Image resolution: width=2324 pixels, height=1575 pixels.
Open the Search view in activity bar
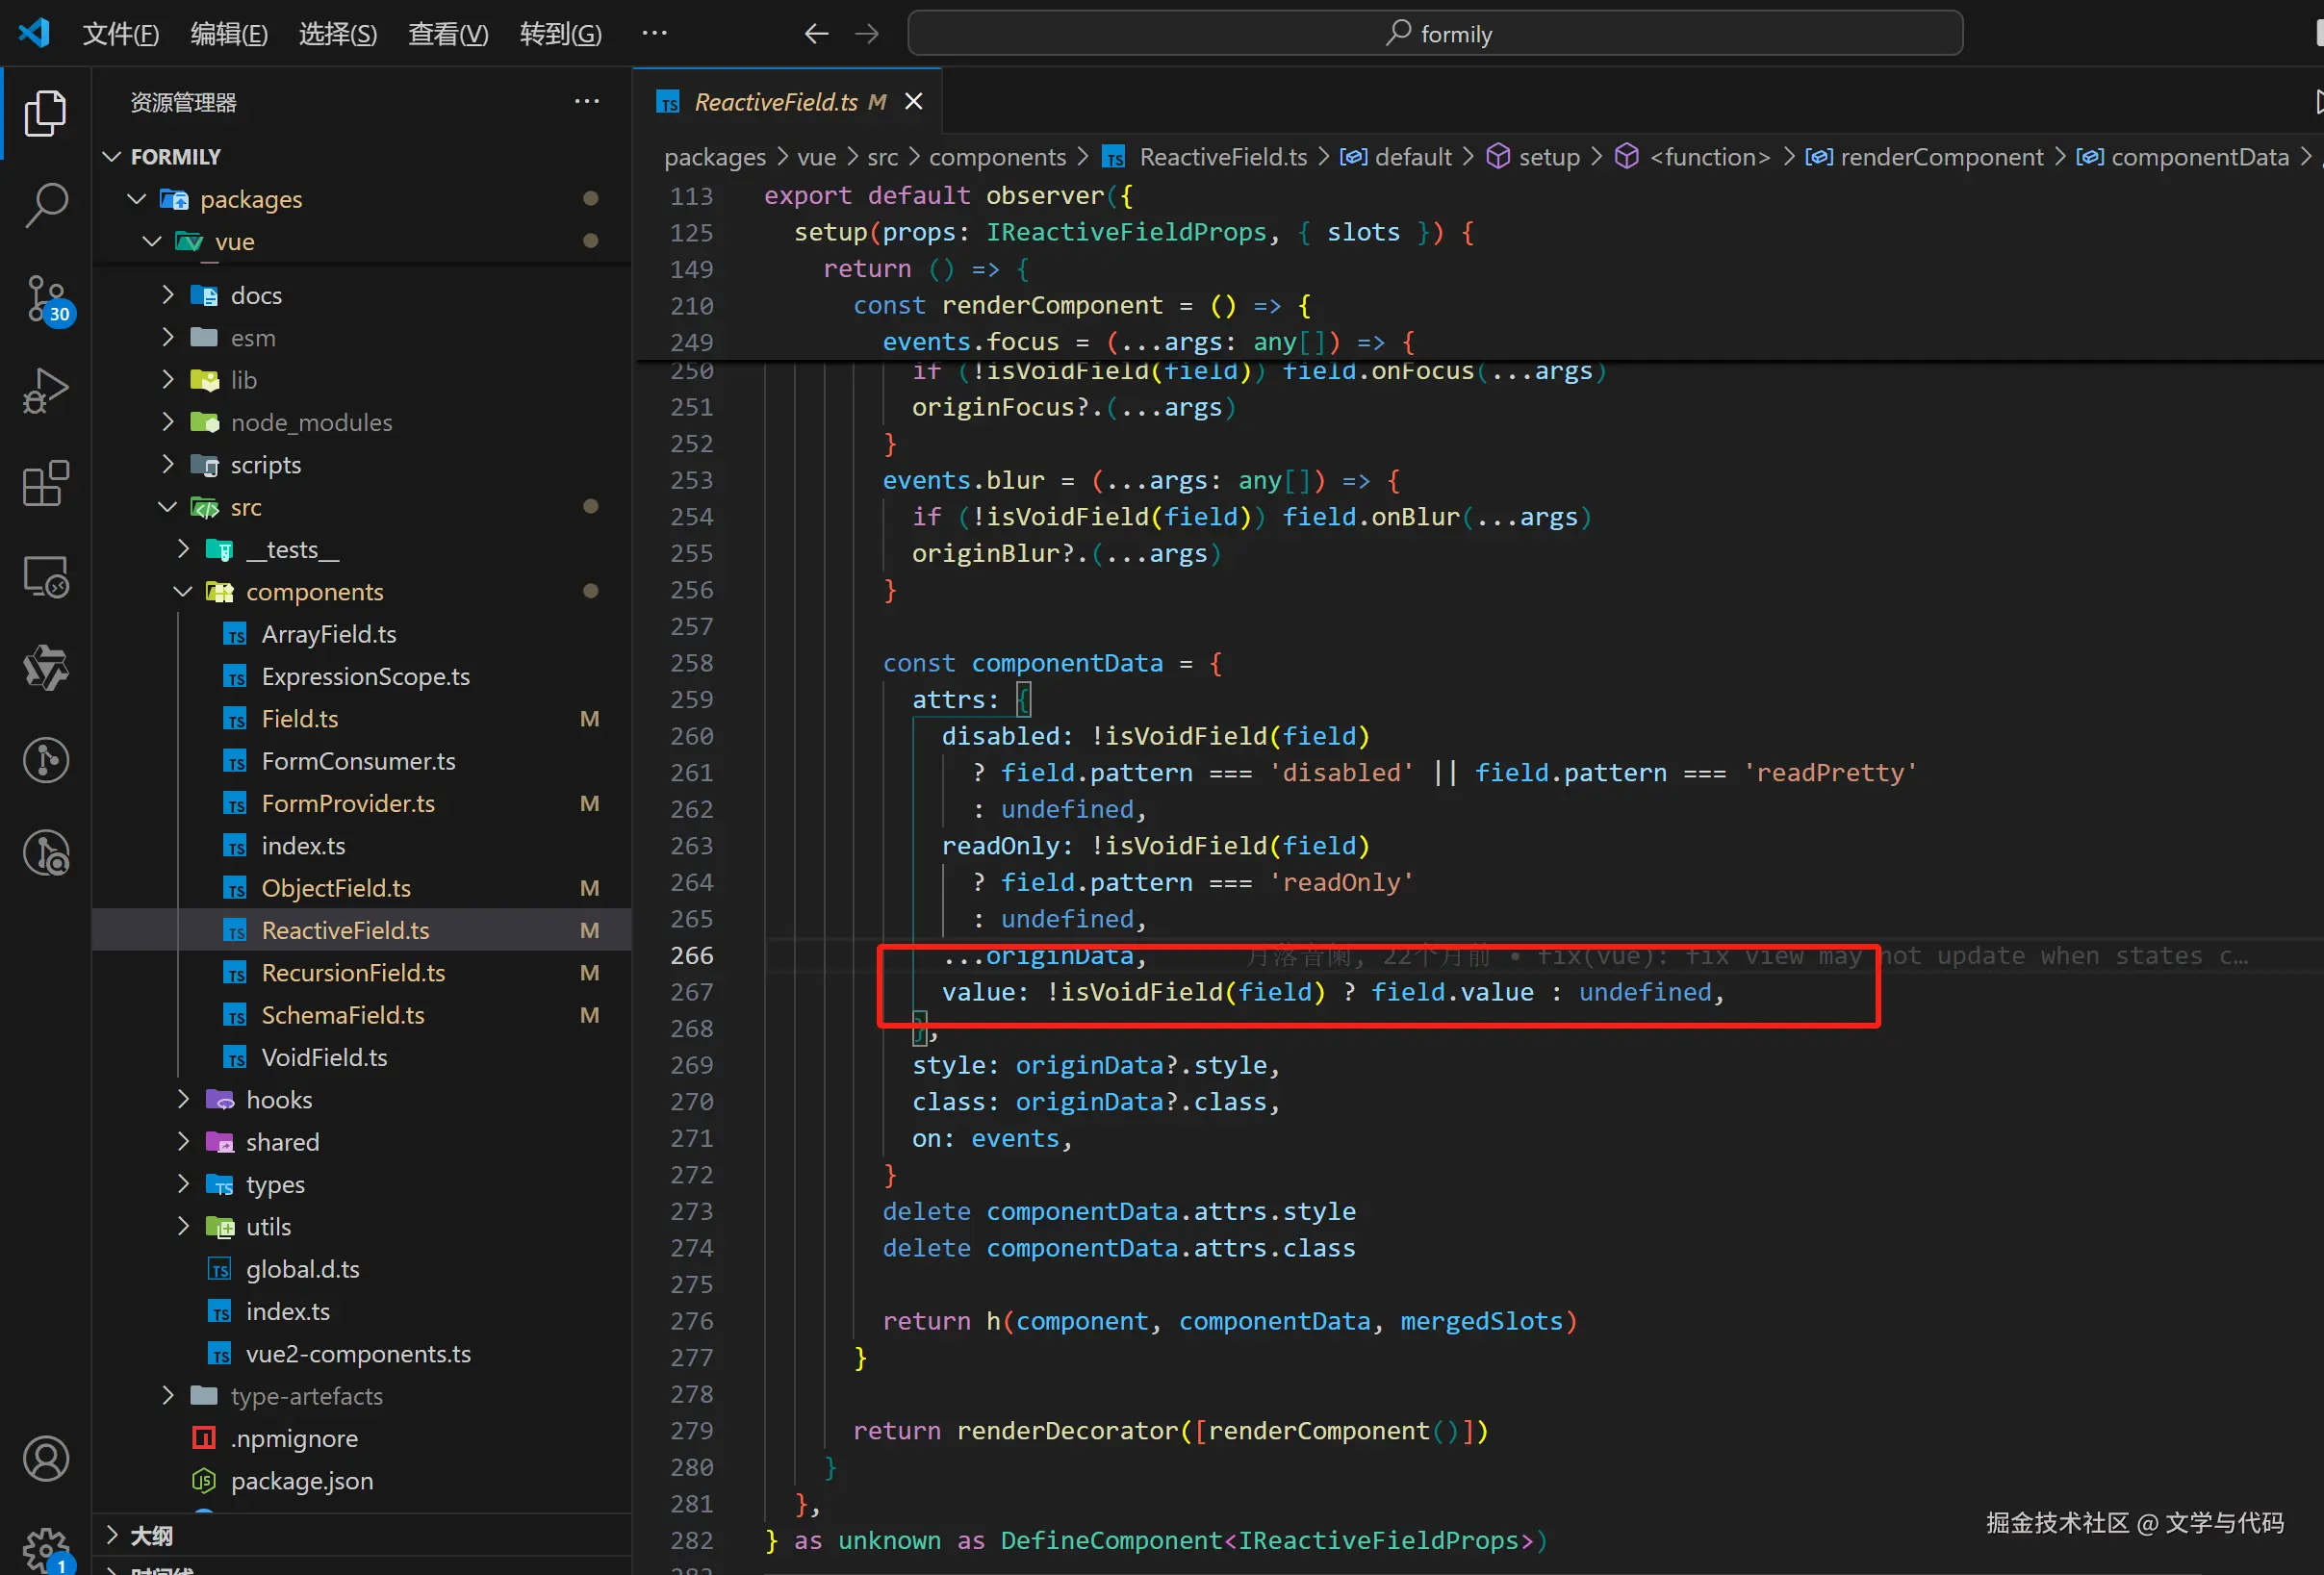45,204
